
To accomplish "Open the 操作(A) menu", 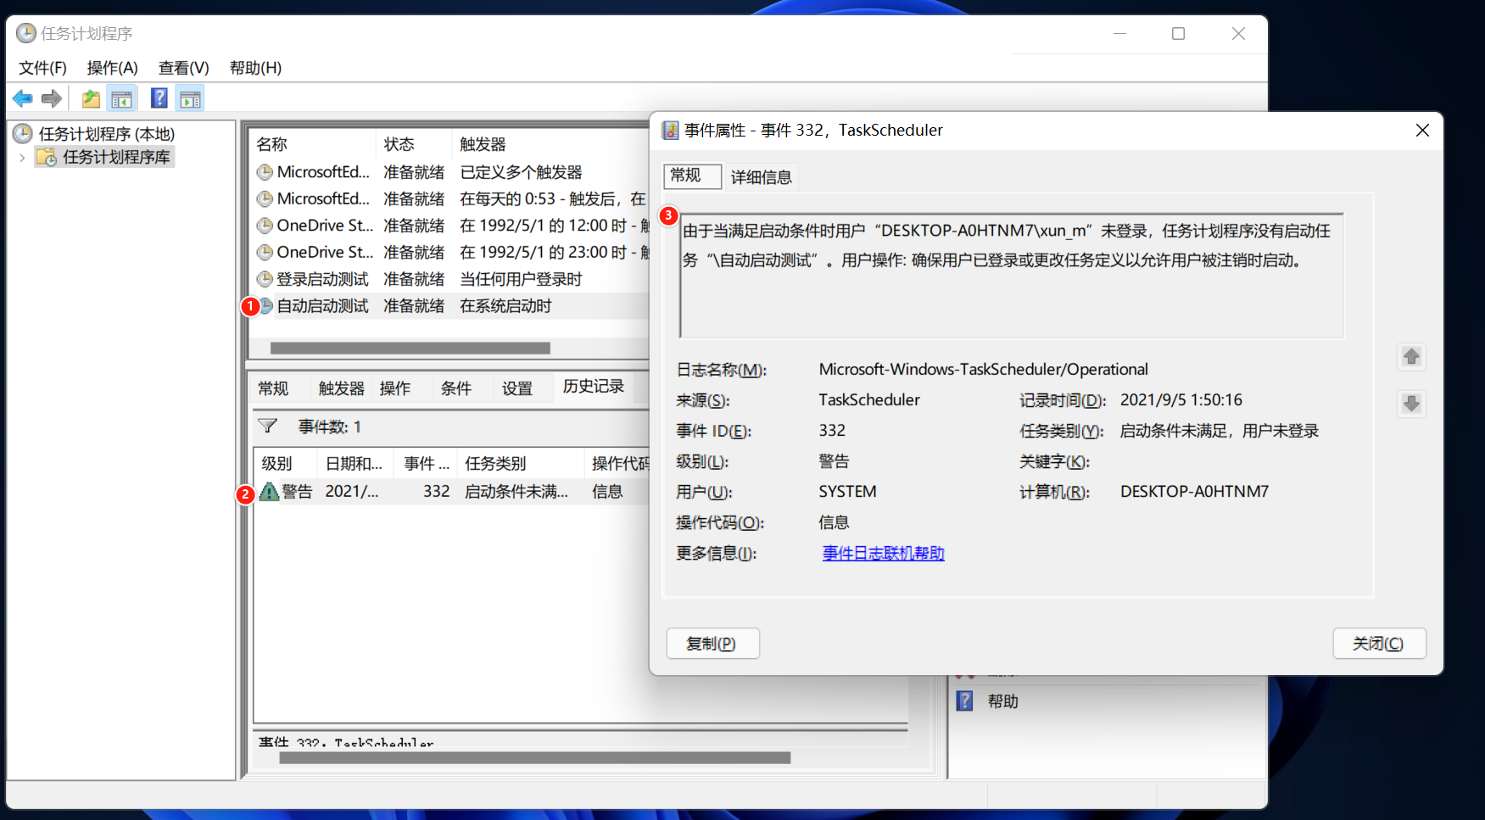I will pyautogui.click(x=112, y=68).
